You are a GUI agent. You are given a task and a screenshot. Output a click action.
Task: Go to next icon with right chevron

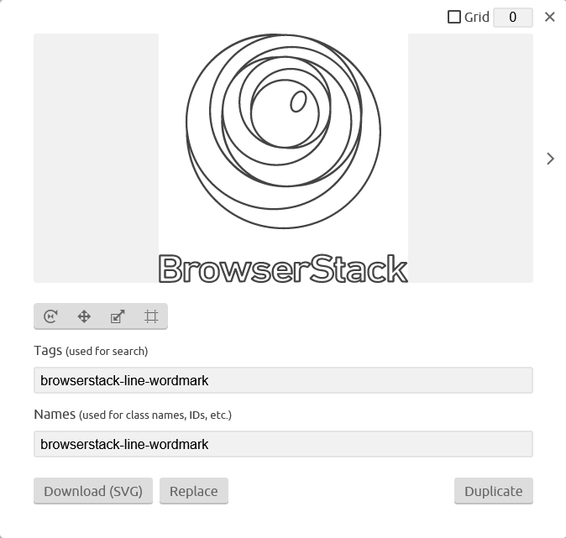coord(551,159)
